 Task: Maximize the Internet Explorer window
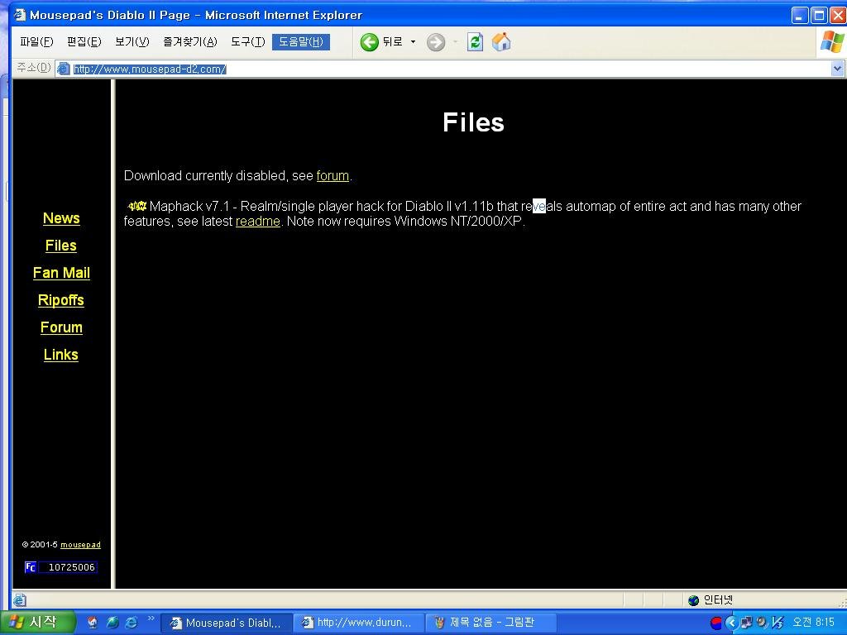pyautogui.click(x=819, y=15)
